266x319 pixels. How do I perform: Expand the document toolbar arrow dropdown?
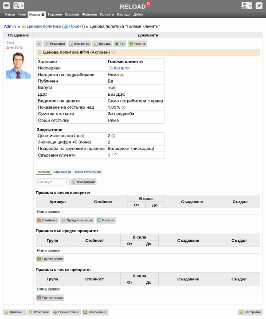39,44
